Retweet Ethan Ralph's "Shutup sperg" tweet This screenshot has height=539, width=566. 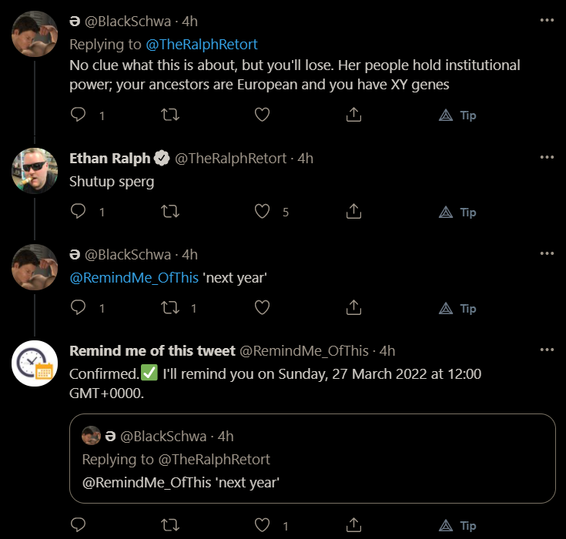click(170, 211)
